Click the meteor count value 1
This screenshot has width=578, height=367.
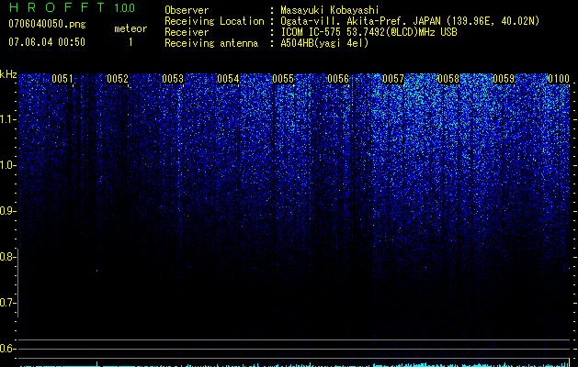[130, 42]
